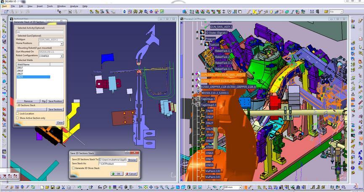Click the Save 2D Sections Stack To path field
Screen dimensions: 364x192
click(113, 160)
